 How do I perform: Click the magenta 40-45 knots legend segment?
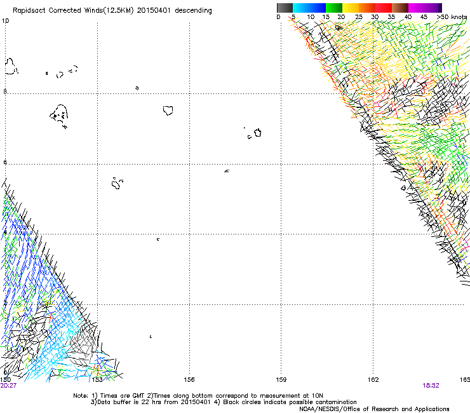(417, 8)
